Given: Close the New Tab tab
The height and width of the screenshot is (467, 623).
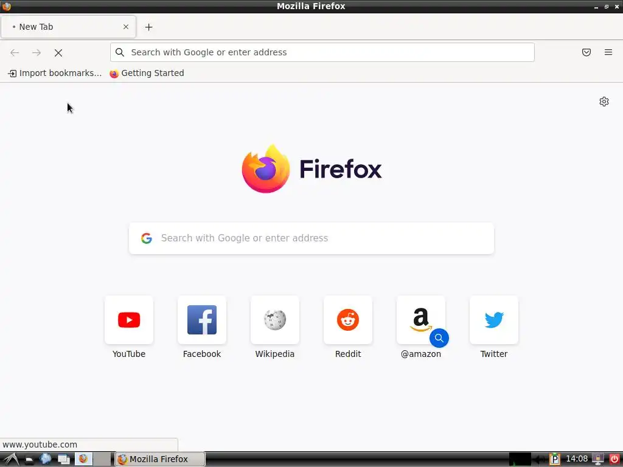Looking at the screenshot, I should pos(126,27).
